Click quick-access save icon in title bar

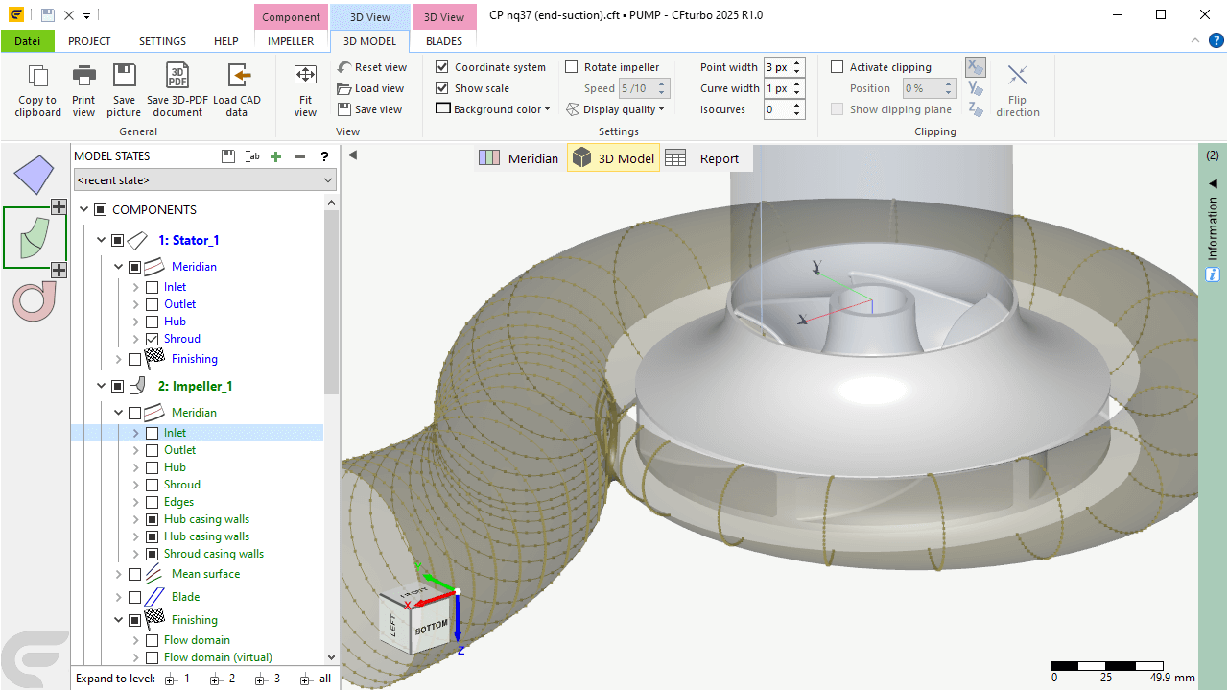click(47, 15)
